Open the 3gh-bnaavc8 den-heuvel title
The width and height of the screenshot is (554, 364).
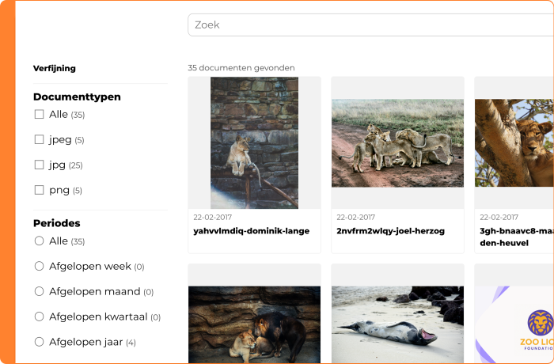(517, 237)
